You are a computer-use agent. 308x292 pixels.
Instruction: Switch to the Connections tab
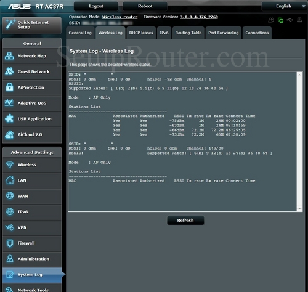pos(257,33)
